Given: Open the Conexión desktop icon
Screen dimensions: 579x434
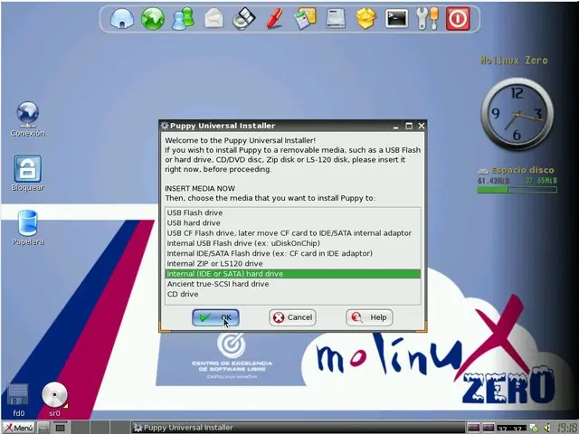Looking at the screenshot, I should 28,118.
